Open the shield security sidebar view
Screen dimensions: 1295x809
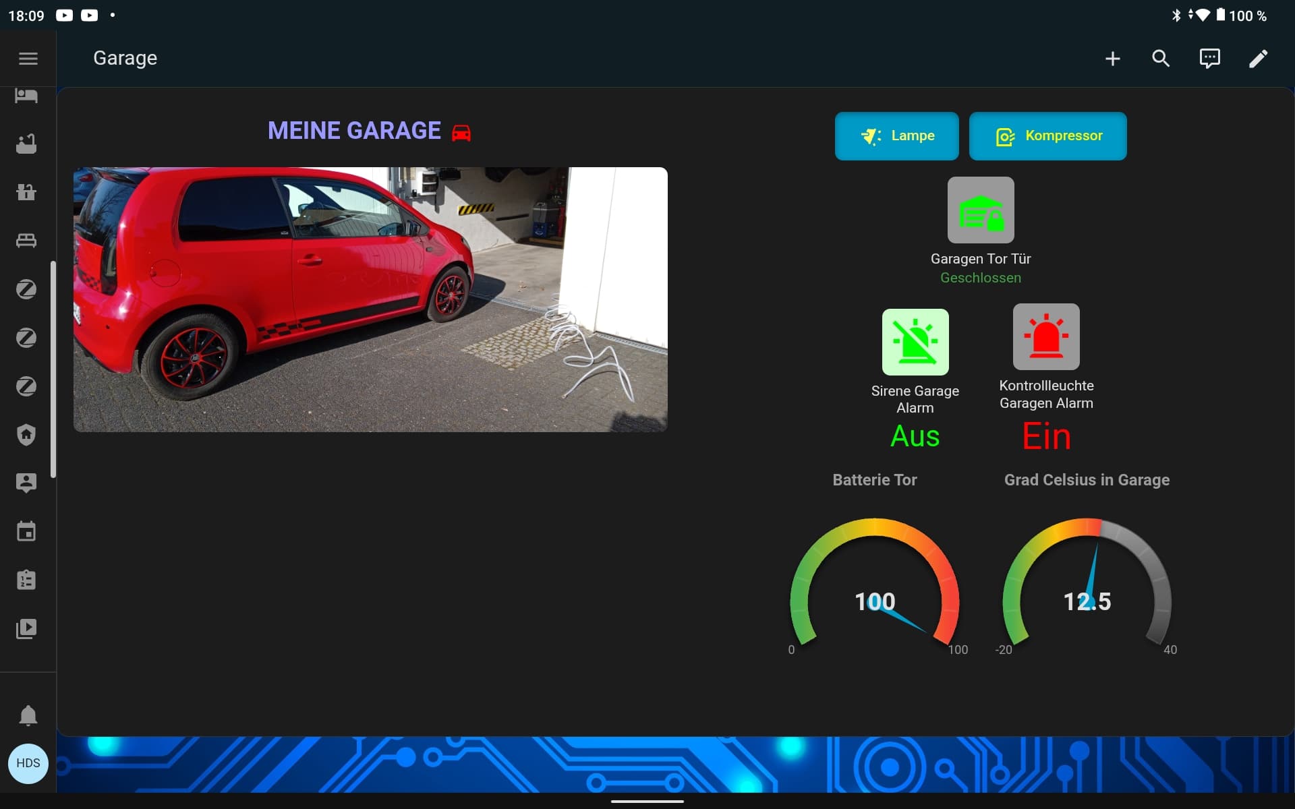coord(26,434)
